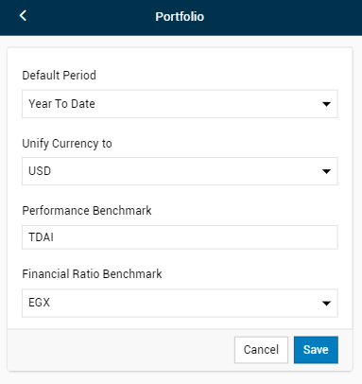Open the Default Period combo box

(180, 104)
